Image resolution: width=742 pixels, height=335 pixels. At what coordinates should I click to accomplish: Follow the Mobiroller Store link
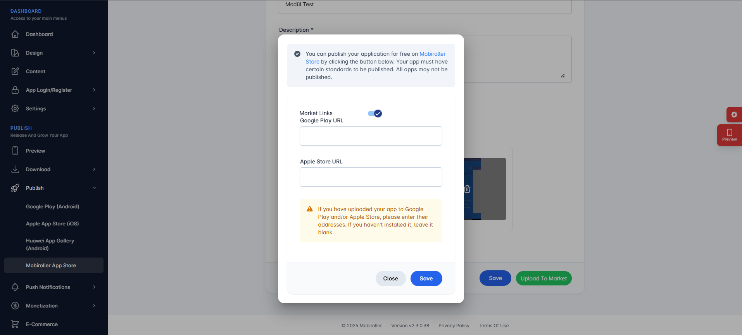tap(432, 54)
